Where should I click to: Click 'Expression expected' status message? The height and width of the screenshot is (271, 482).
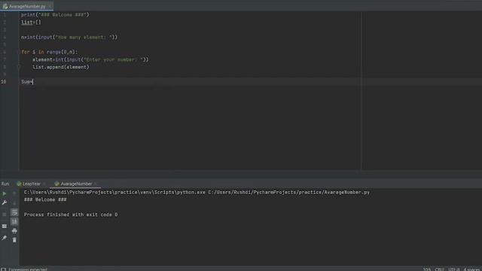click(28, 269)
